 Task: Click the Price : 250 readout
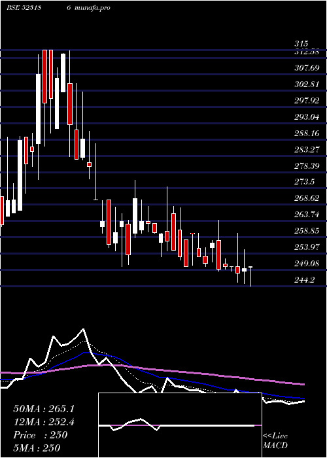[41, 435]
